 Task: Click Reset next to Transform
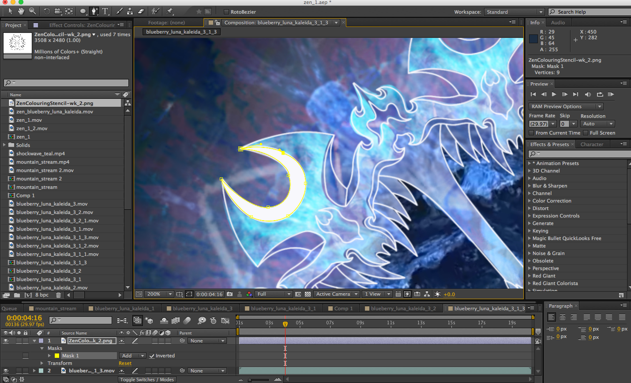[125, 363]
